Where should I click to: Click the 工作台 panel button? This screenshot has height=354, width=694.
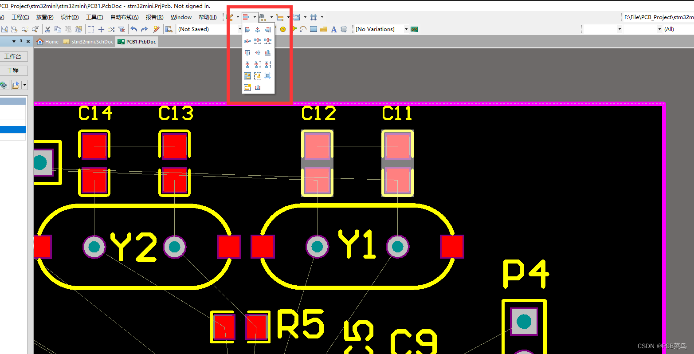15,56
